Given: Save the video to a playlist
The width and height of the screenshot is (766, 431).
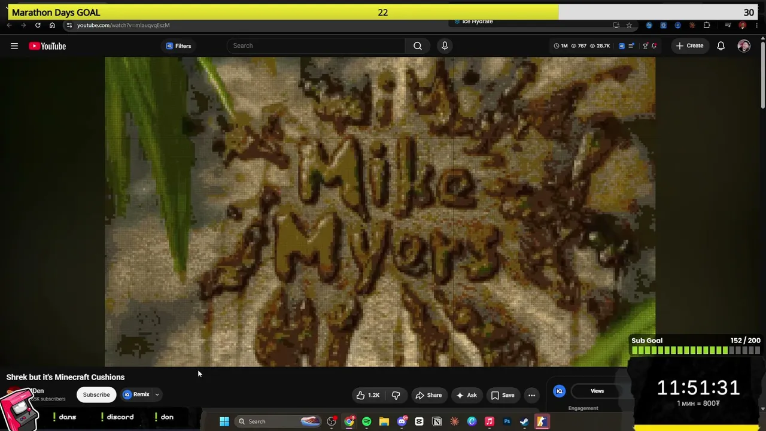Looking at the screenshot, I should pos(503,395).
